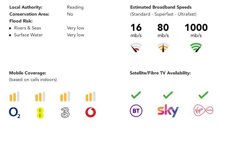Select the Sky logo
The image size is (235, 143).
point(168,111)
